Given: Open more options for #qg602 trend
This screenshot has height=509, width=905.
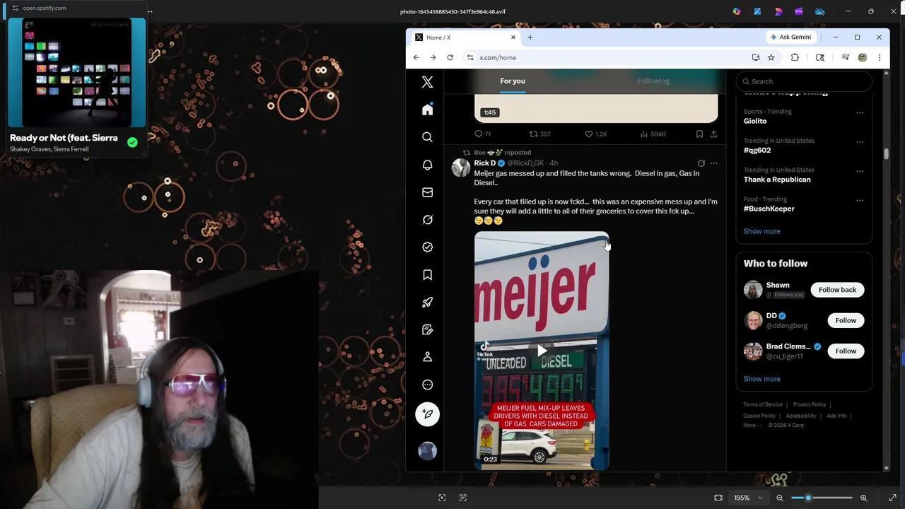Looking at the screenshot, I should click(x=860, y=141).
